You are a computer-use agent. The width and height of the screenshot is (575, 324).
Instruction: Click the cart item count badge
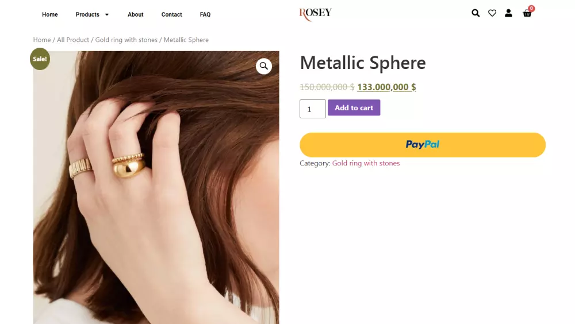coord(531,9)
